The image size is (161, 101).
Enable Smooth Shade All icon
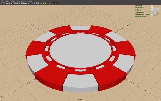click(x=34, y=3)
